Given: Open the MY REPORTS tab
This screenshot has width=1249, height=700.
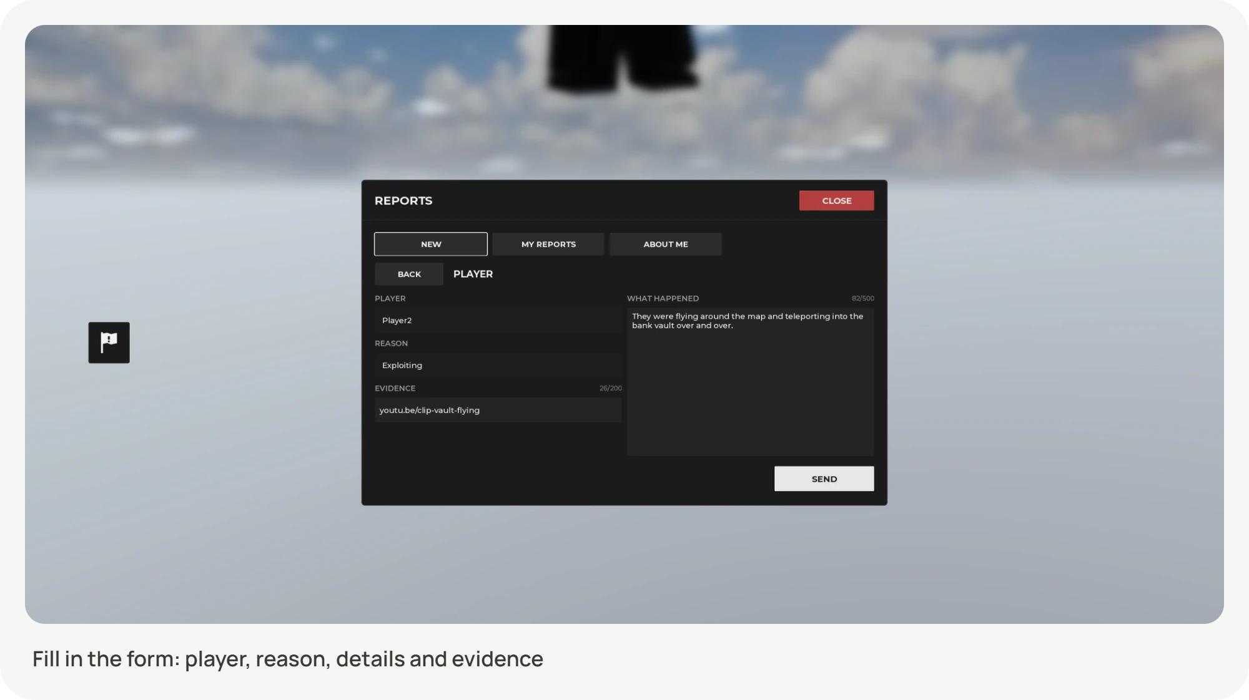Looking at the screenshot, I should pos(548,244).
